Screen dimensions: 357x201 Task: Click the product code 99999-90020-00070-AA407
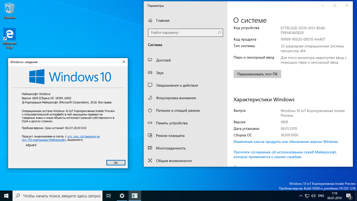303,40
